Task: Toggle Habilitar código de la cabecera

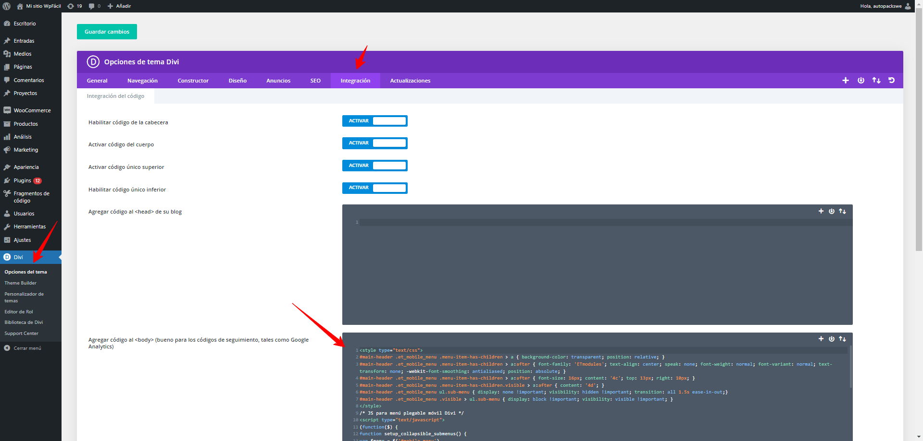Action: [x=375, y=121]
